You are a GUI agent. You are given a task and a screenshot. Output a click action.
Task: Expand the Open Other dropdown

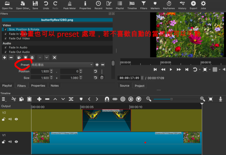click(23, 5)
